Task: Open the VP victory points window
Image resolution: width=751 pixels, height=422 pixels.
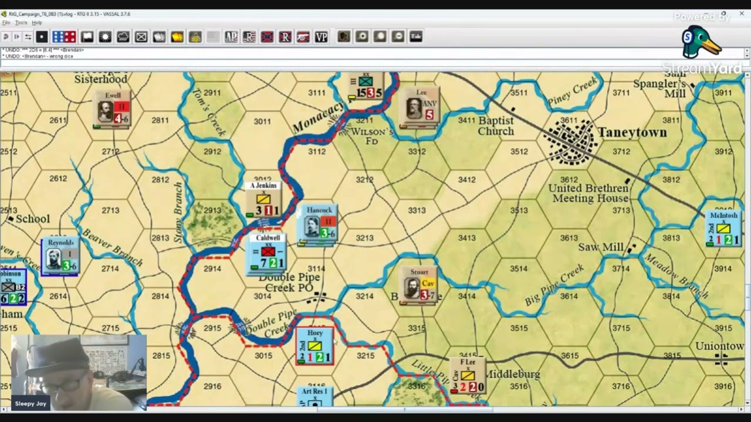Action: coord(321,37)
